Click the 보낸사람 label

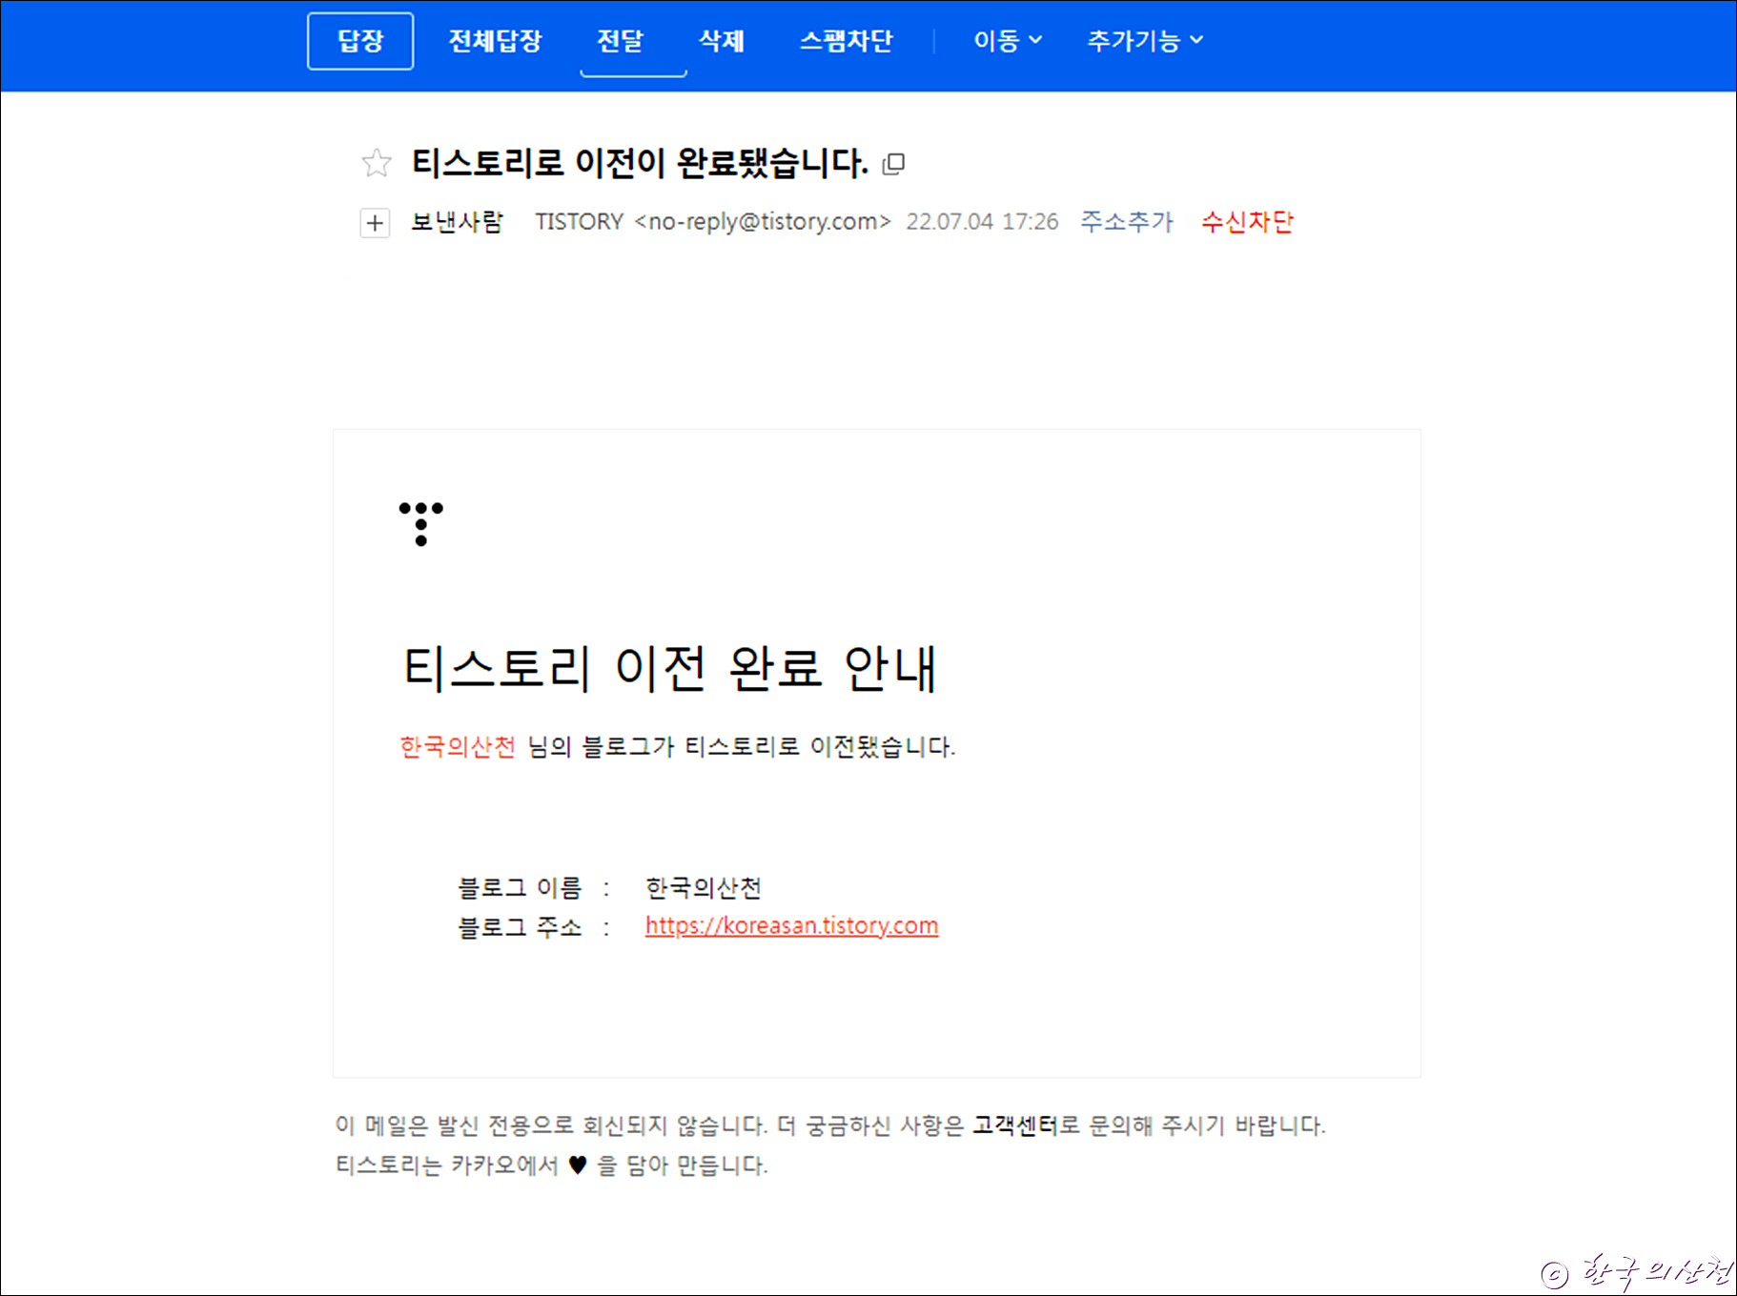point(457,222)
